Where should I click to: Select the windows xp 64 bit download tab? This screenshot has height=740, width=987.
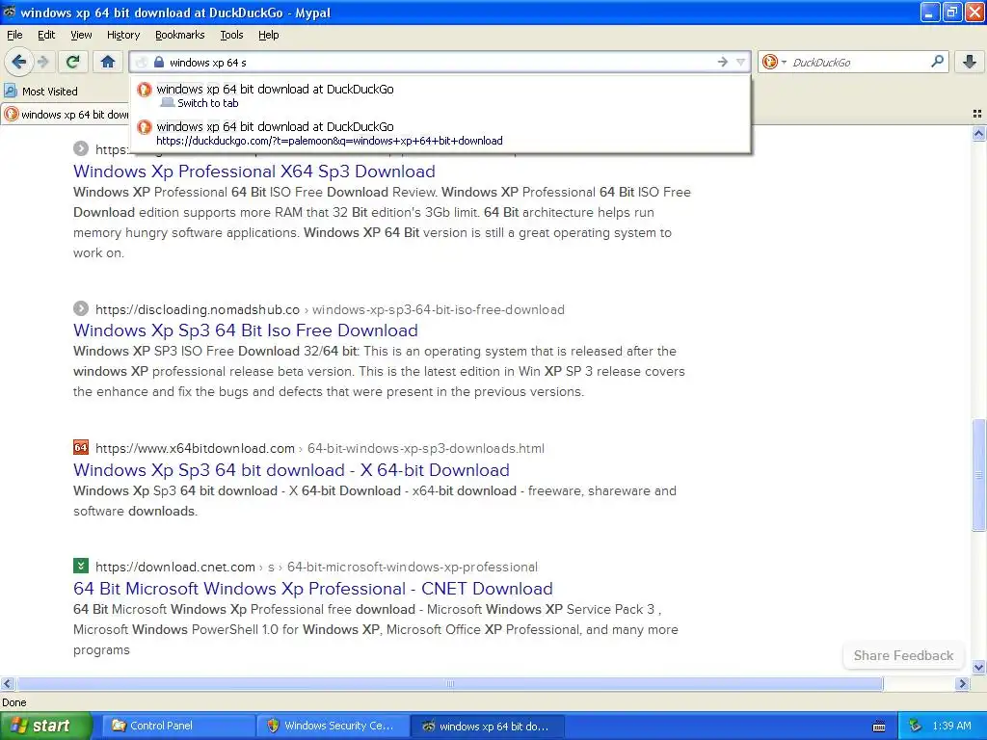pos(65,115)
